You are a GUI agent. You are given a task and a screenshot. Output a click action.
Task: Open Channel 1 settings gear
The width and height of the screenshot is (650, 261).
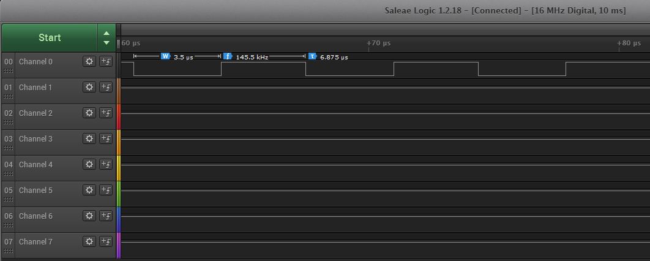89,87
